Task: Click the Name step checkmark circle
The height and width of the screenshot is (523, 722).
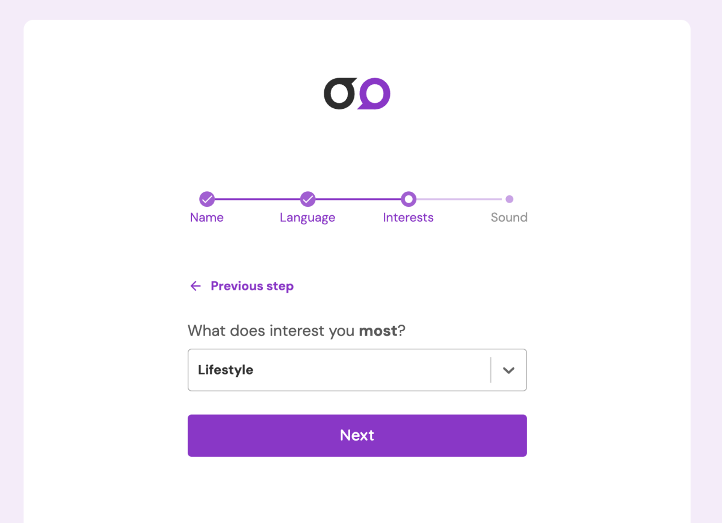Action: click(x=207, y=199)
